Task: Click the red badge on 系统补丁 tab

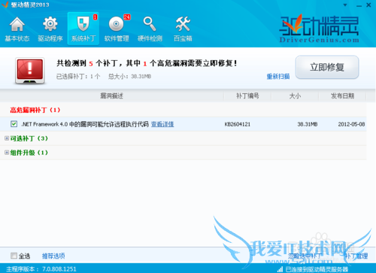Action: click(x=96, y=17)
